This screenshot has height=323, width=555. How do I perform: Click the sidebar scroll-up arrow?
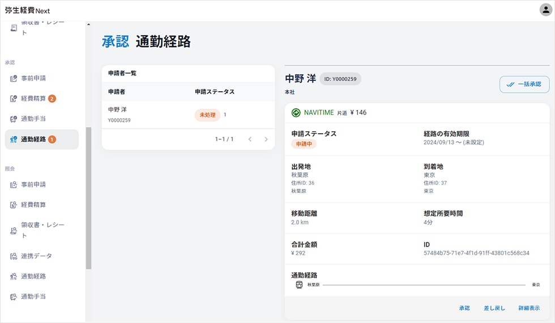click(88, 24)
